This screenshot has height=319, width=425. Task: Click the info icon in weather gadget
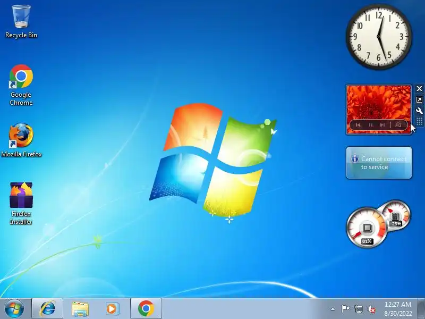tap(354, 158)
